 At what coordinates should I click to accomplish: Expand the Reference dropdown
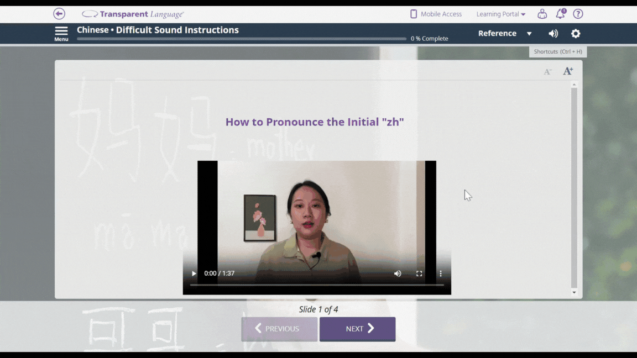505,33
